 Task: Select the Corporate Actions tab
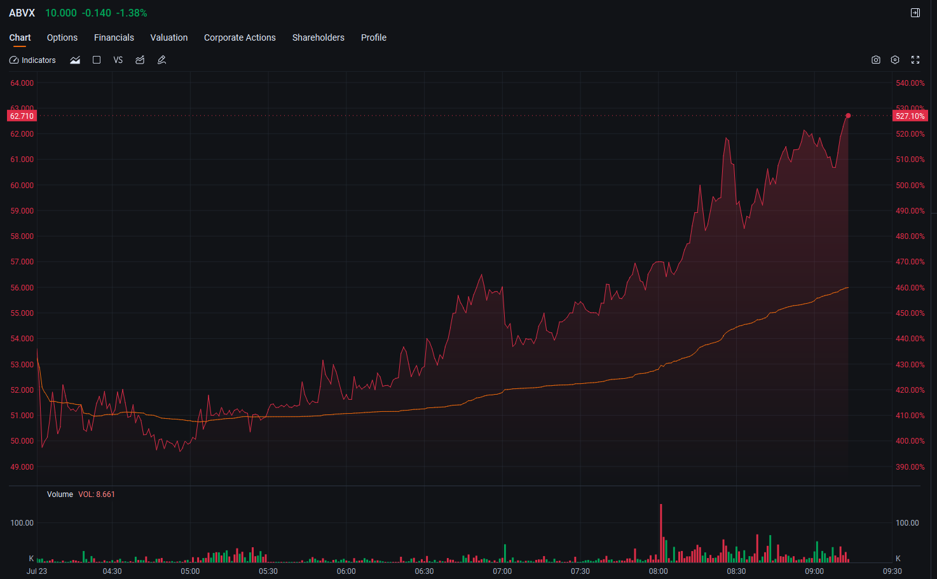pos(240,37)
